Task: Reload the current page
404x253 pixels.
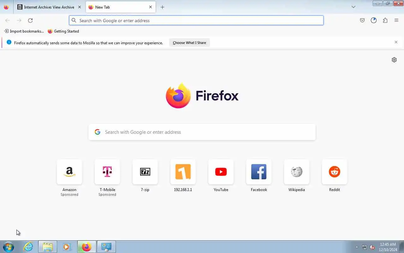Action: click(x=30, y=21)
